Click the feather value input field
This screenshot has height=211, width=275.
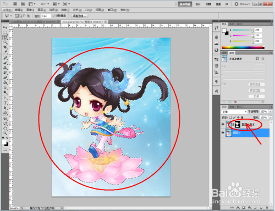tap(46, 16)
